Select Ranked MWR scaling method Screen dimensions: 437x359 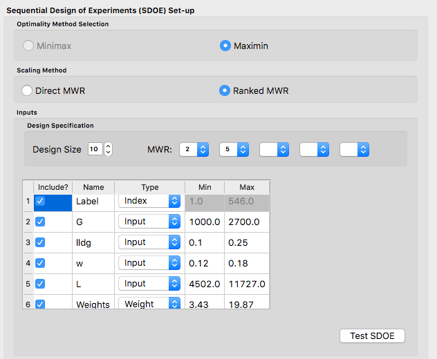point(225,90)
